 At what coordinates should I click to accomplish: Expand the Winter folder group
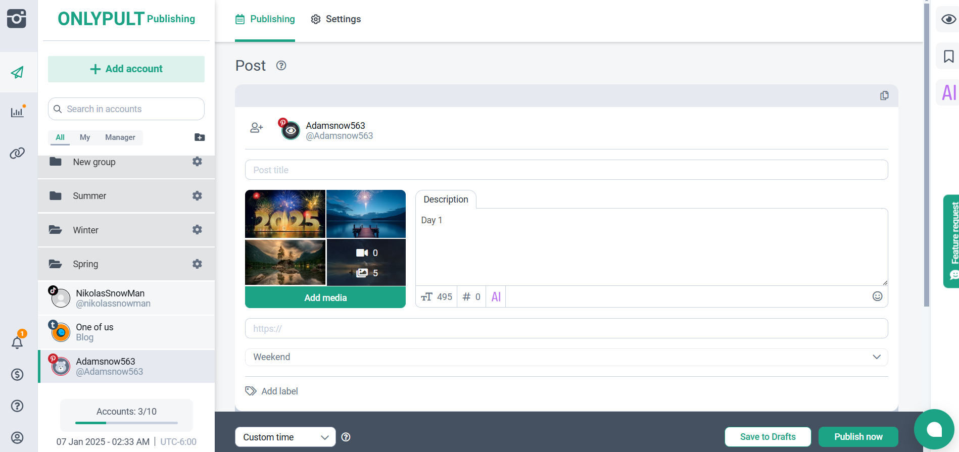[x=86, y=230]
